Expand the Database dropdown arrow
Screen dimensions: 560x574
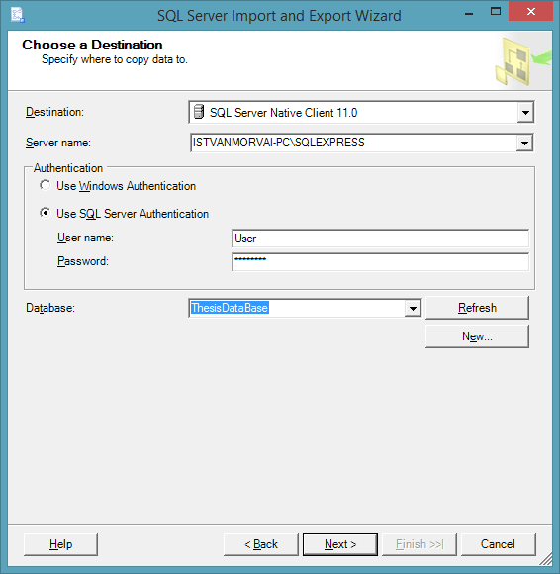413,308
